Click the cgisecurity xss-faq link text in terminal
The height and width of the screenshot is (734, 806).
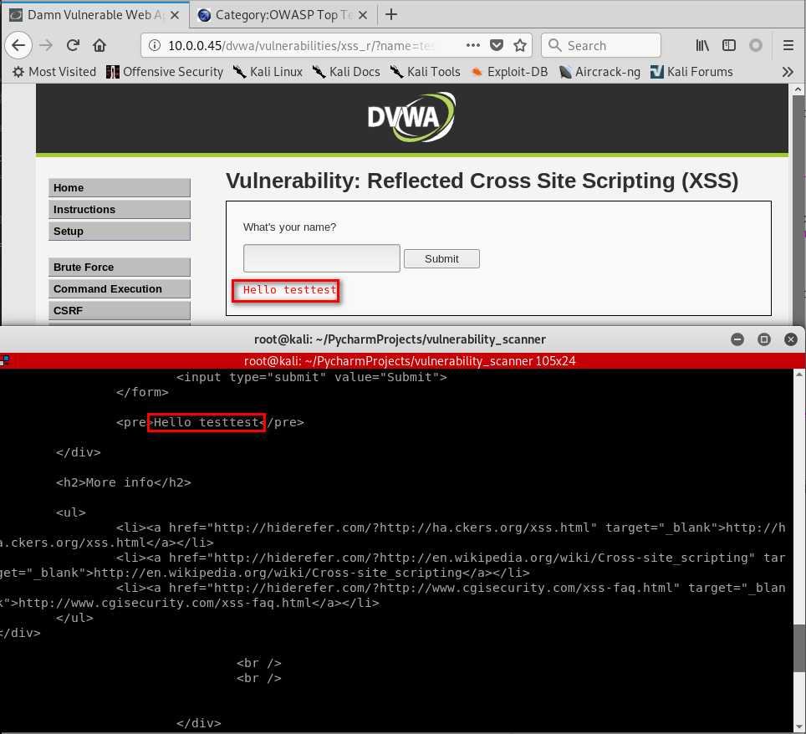pos(165,603)
